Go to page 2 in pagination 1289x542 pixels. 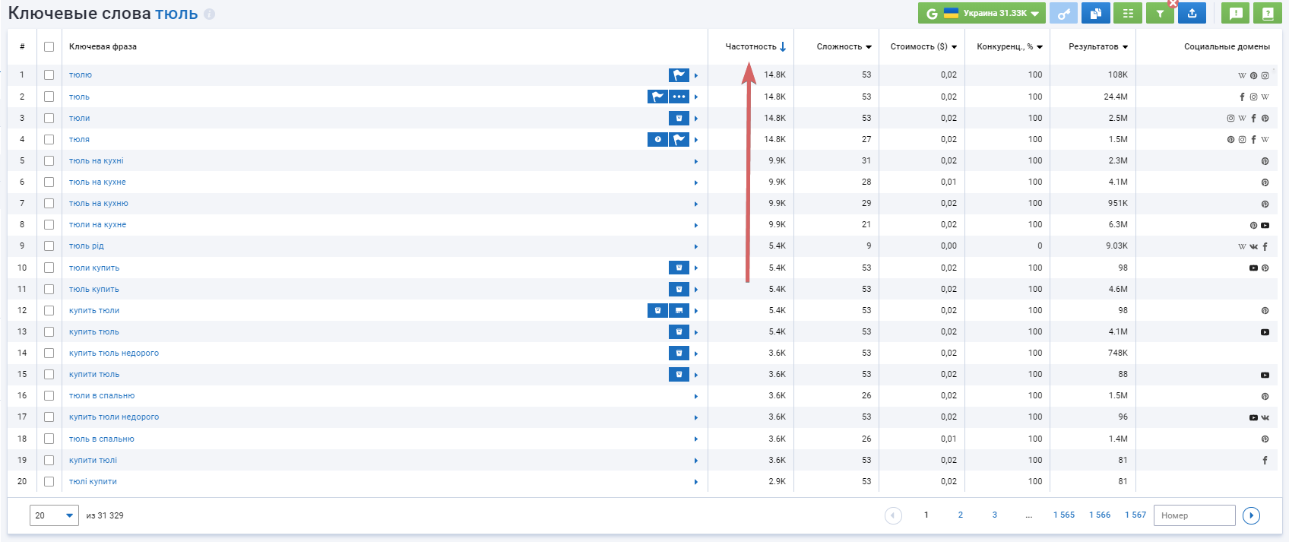[x=961, y=515]
